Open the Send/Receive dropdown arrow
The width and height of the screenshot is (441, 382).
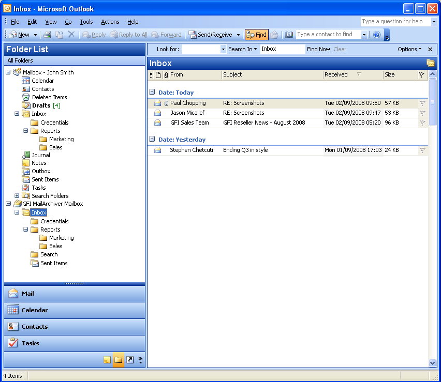pos(238,35)
